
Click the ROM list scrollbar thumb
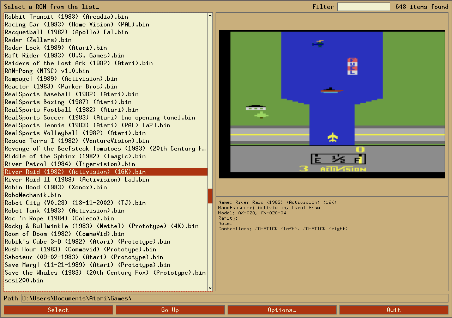click(210, 196)
